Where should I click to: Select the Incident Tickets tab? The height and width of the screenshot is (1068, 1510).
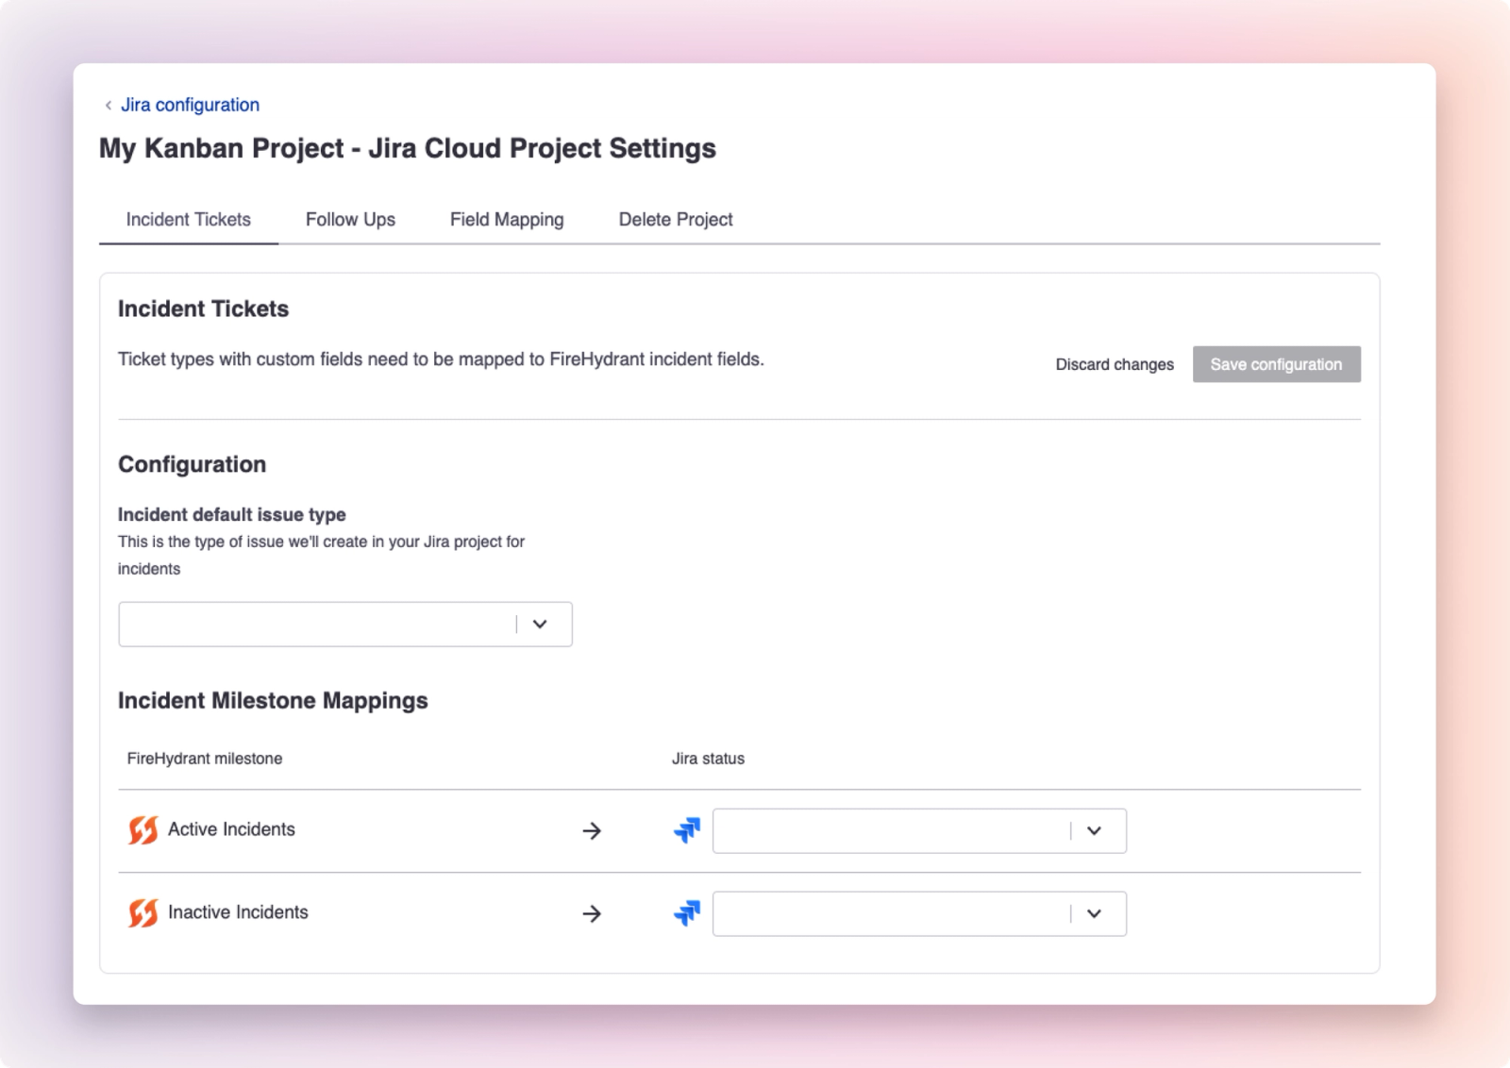pos(189,220)
